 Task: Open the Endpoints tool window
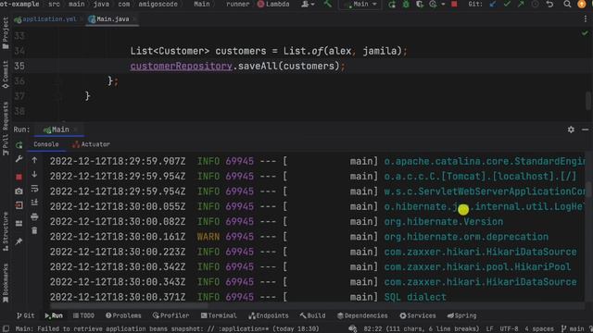(269, 315)
